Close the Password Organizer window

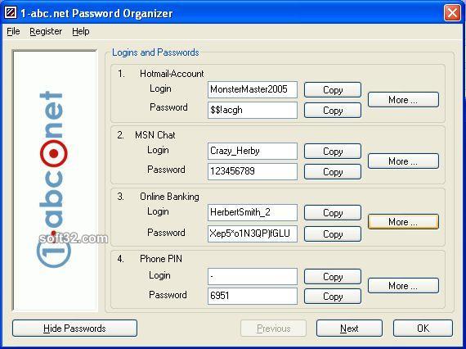[x=452, y=13]
